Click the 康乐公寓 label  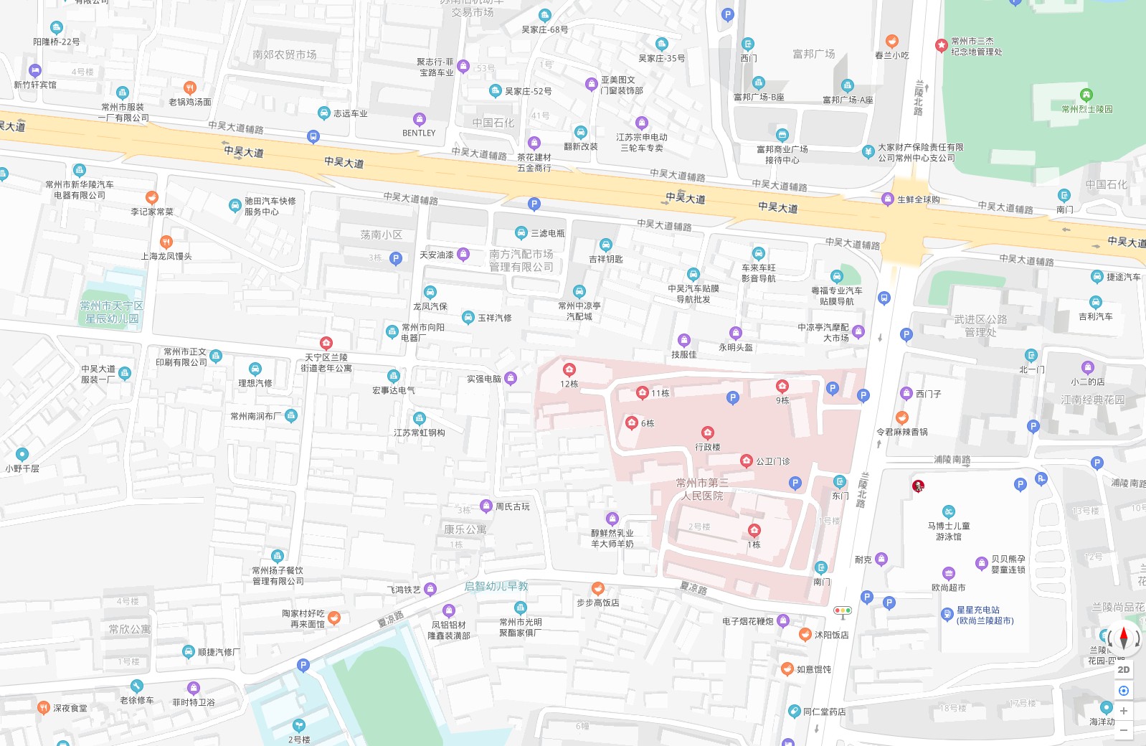tap(465, 529)
